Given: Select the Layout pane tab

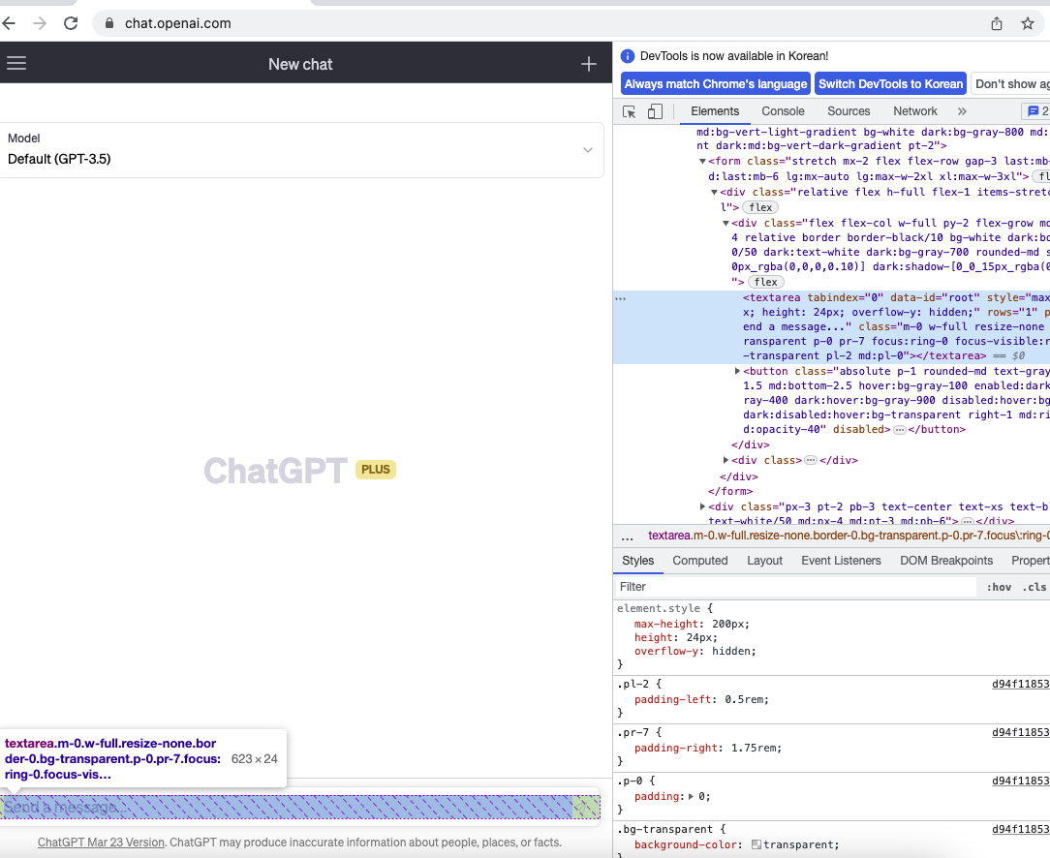Looking at the screenshot, I should pyautogui.click(x=764, y=561).
